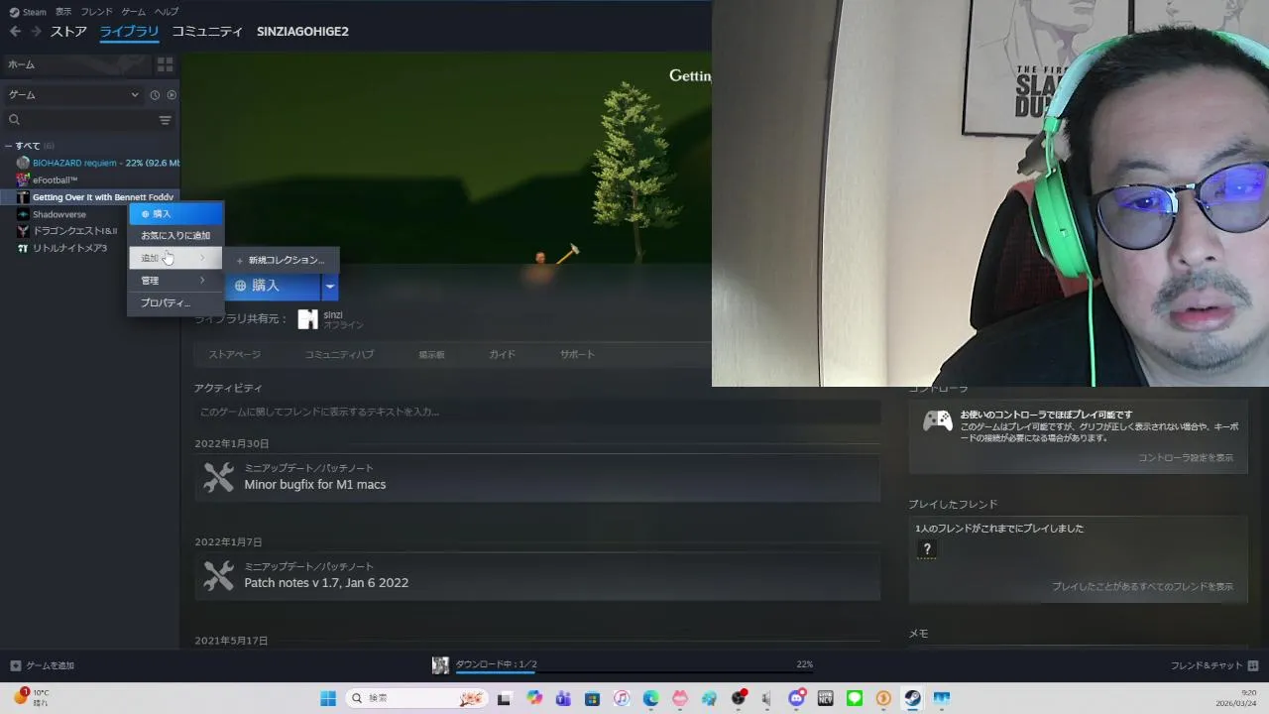The height and width of the screenshot is (714, 1269).
Task: Open the weather widget in taskbar
Action: tap(30, 697)
